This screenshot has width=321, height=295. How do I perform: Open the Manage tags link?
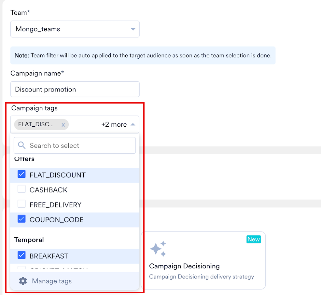pos(51,281)
